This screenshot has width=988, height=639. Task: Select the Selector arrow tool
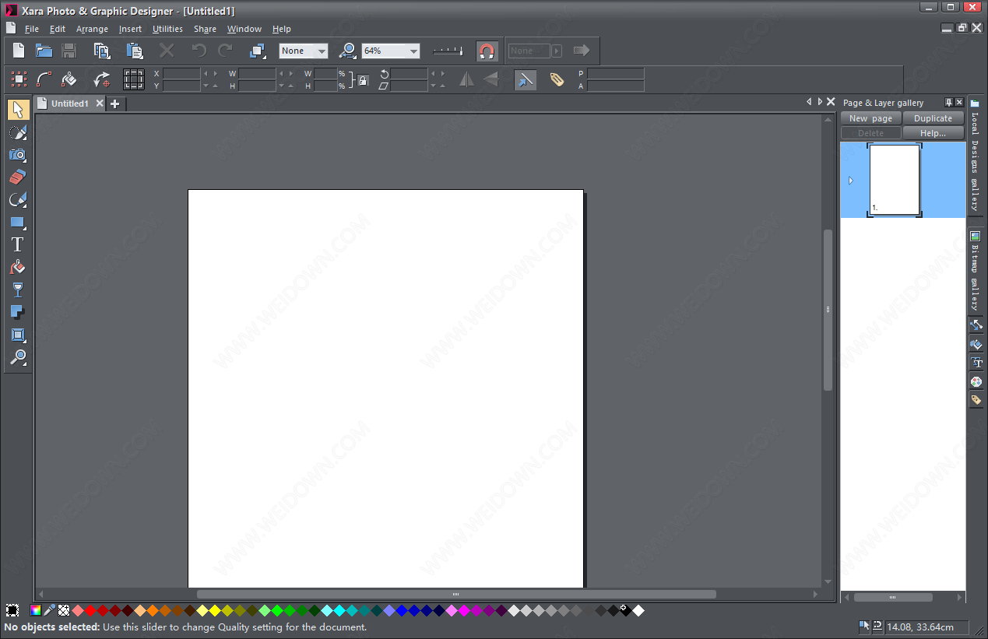[18, 110]
